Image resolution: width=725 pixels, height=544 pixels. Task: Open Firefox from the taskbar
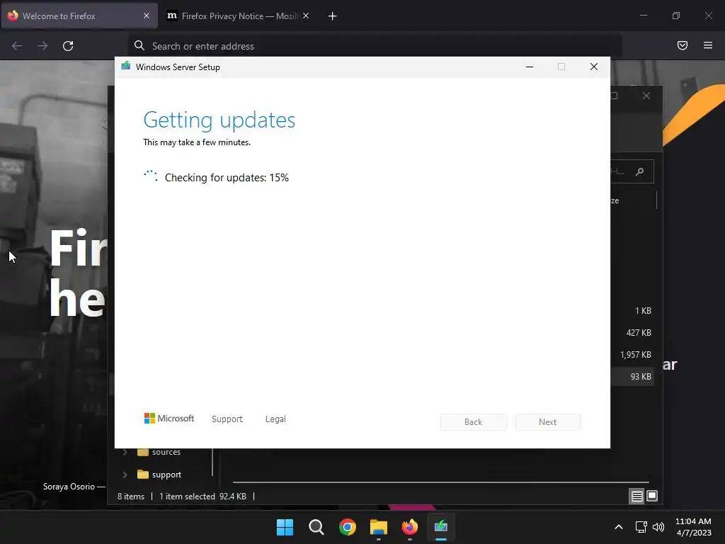[x=410, y=527]
